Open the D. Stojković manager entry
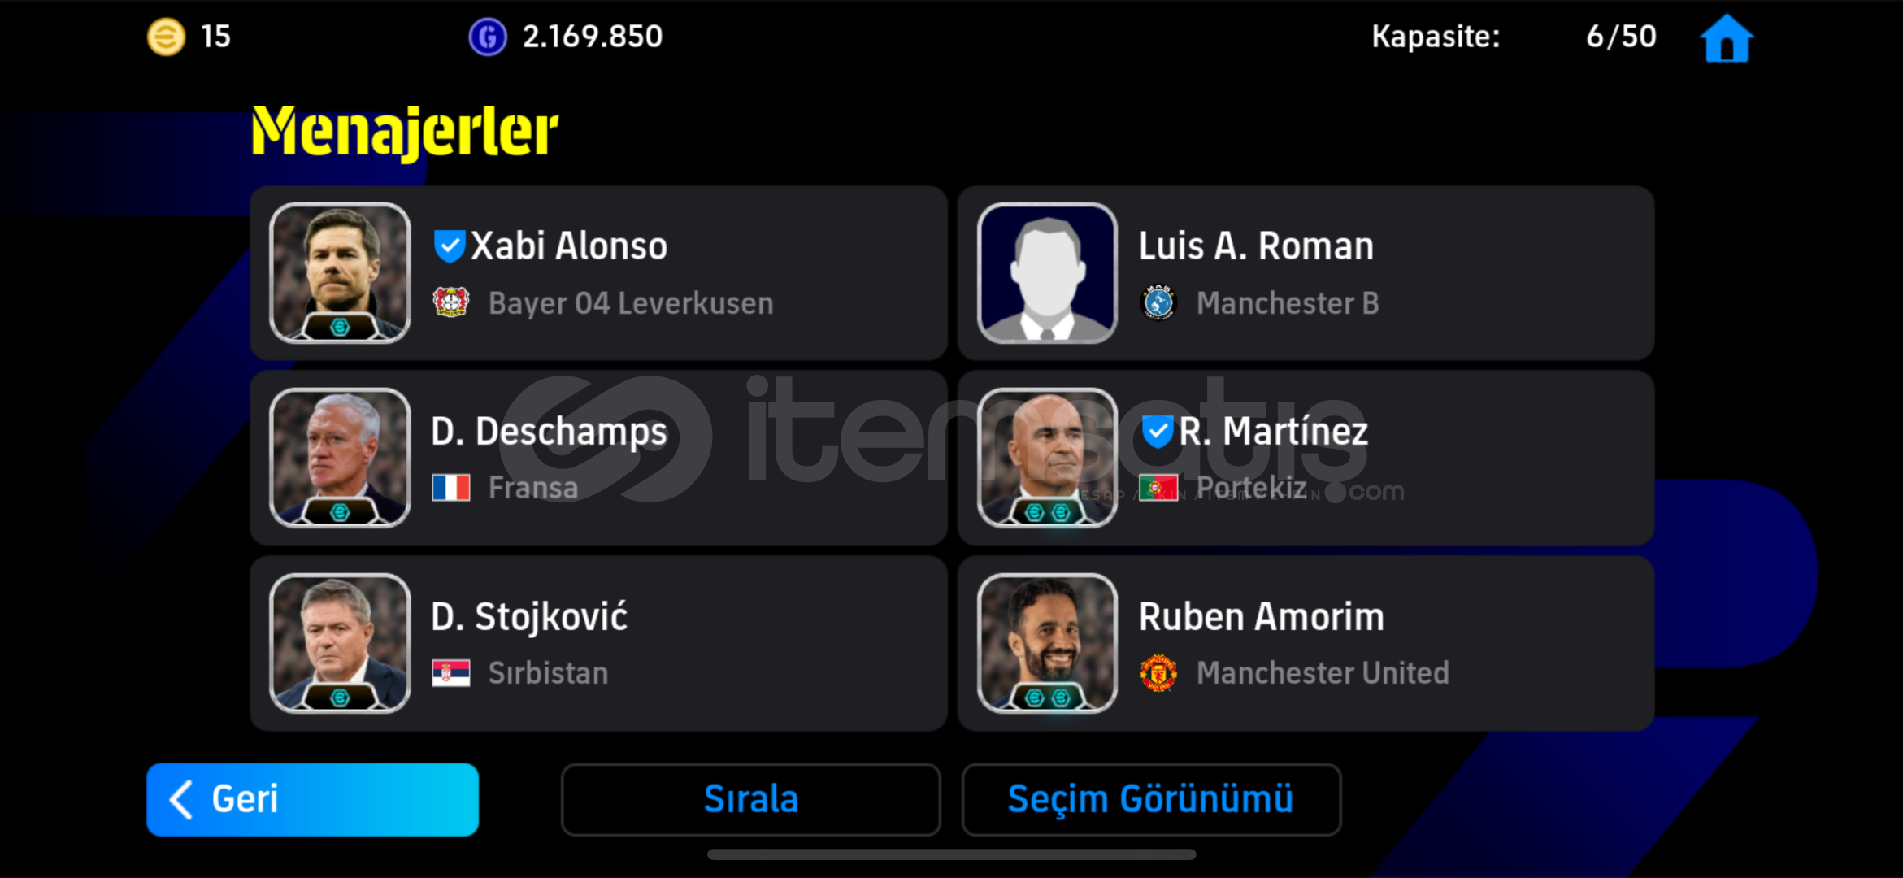The width and height of the screenshot is (1903, 878). point(599,644)
